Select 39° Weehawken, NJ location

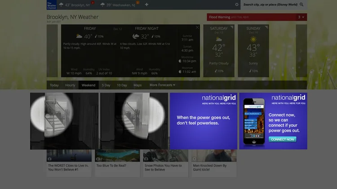tap(118, 5)
